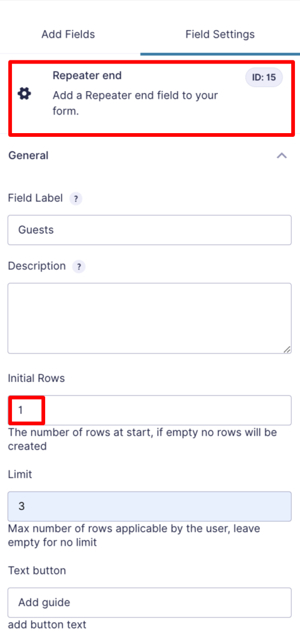Image resolution: width=300 pixels, height=643 pixels.
Task: Focus the Field Label input containing Guests
Action: click(x=150, y=230)
